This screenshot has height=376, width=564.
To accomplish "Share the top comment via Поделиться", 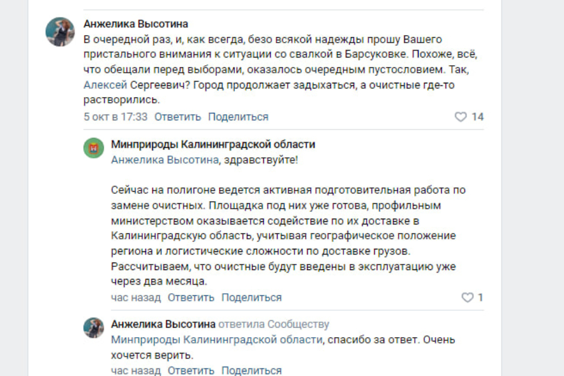I will tap(238, 117).
